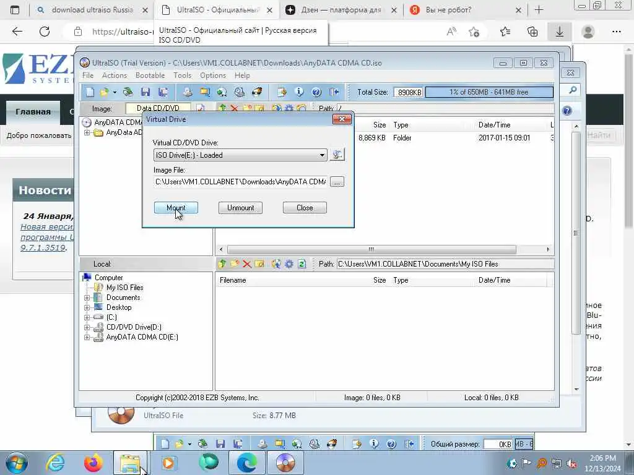Click the virtual drive settings icon beside drive dropdown
Image resolution: width=634 pixels, height=475 pixels.
337,155
